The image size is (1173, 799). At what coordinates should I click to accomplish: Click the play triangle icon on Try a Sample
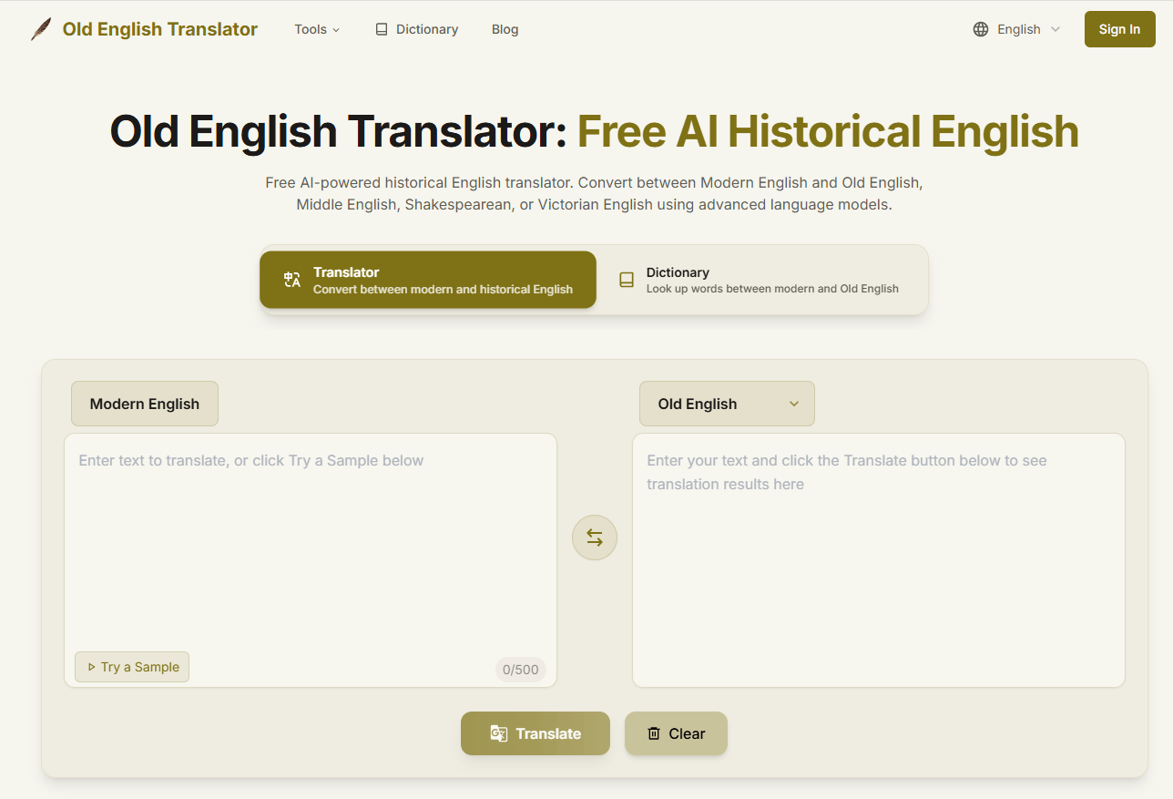[x=91, y=667]
